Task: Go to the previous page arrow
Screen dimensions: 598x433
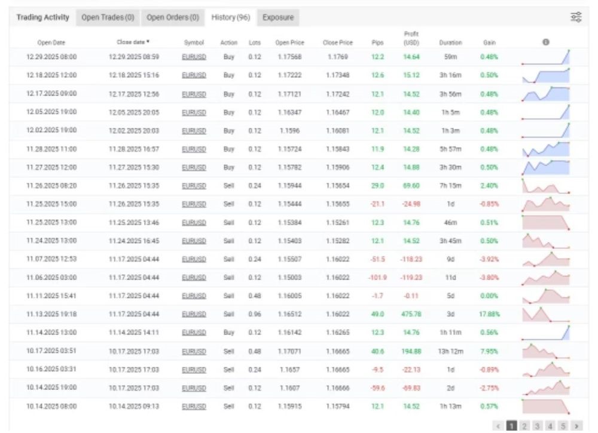Action: [498, 426]
